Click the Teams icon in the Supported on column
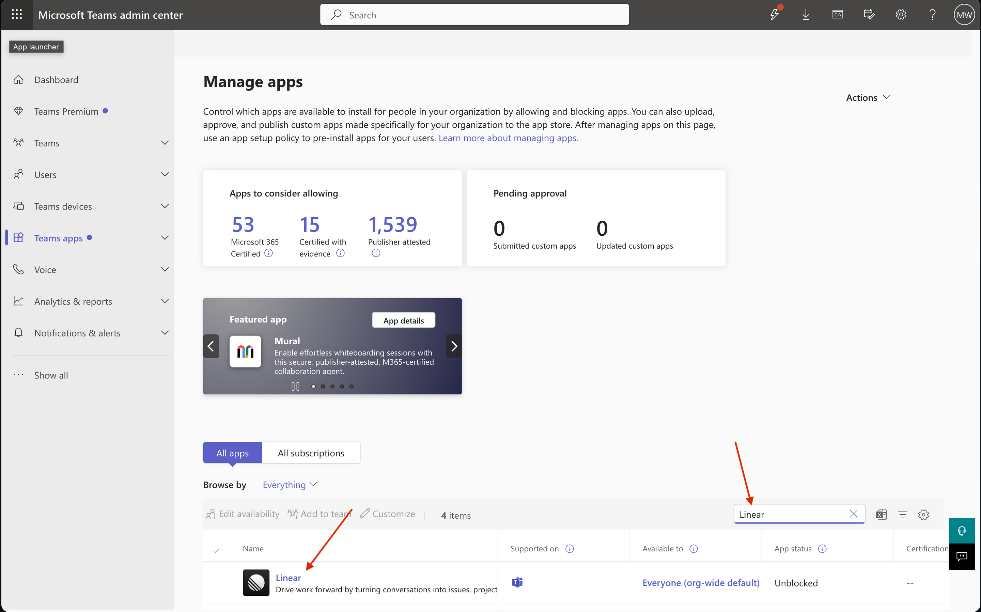The height and width of the screenshot is (612, 981). click(517, 582)
